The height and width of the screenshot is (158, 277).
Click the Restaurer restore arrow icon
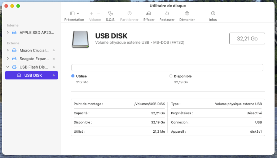click(167, 13)
